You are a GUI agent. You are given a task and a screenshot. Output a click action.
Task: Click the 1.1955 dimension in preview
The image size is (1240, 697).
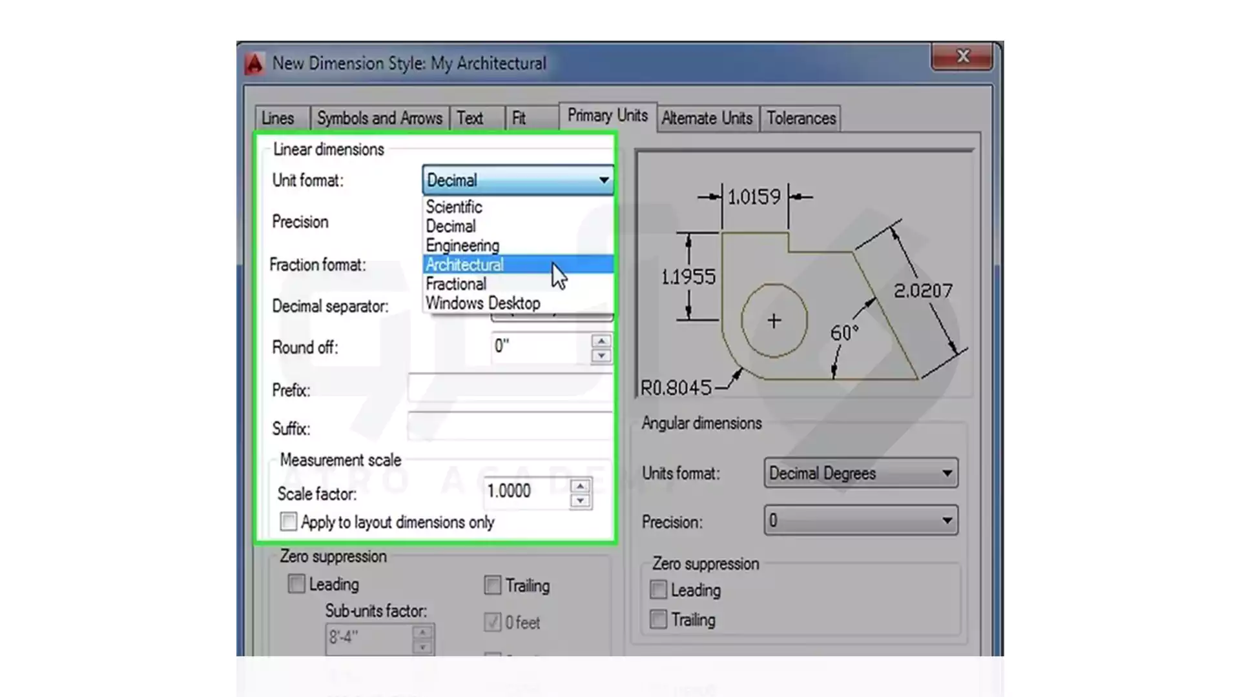[x=688, y=278]
